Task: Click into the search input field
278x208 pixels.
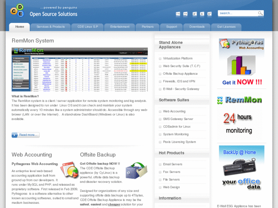Action: coord(238,13)
